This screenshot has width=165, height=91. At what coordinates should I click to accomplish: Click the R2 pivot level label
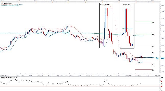click(153, 46)
